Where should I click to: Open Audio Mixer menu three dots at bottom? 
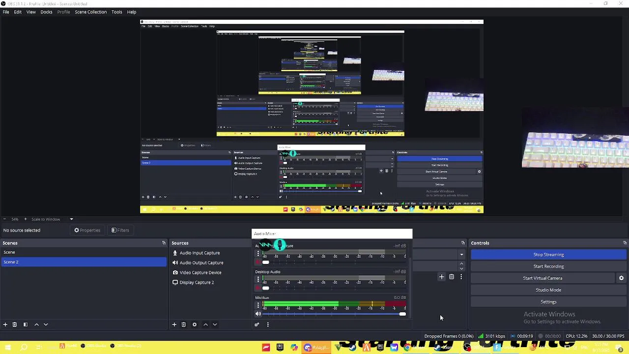268,324
